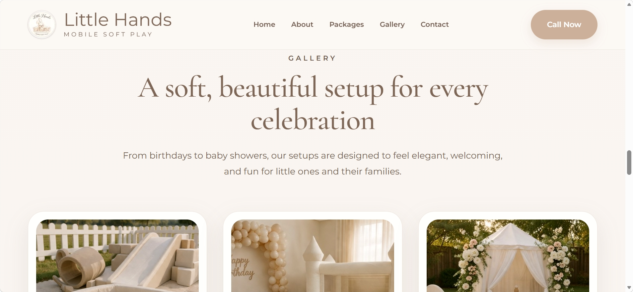The width and height of the screenshot is (633, 292).
Task: Click the vertical scrollbar thumb
Action: 629,163
